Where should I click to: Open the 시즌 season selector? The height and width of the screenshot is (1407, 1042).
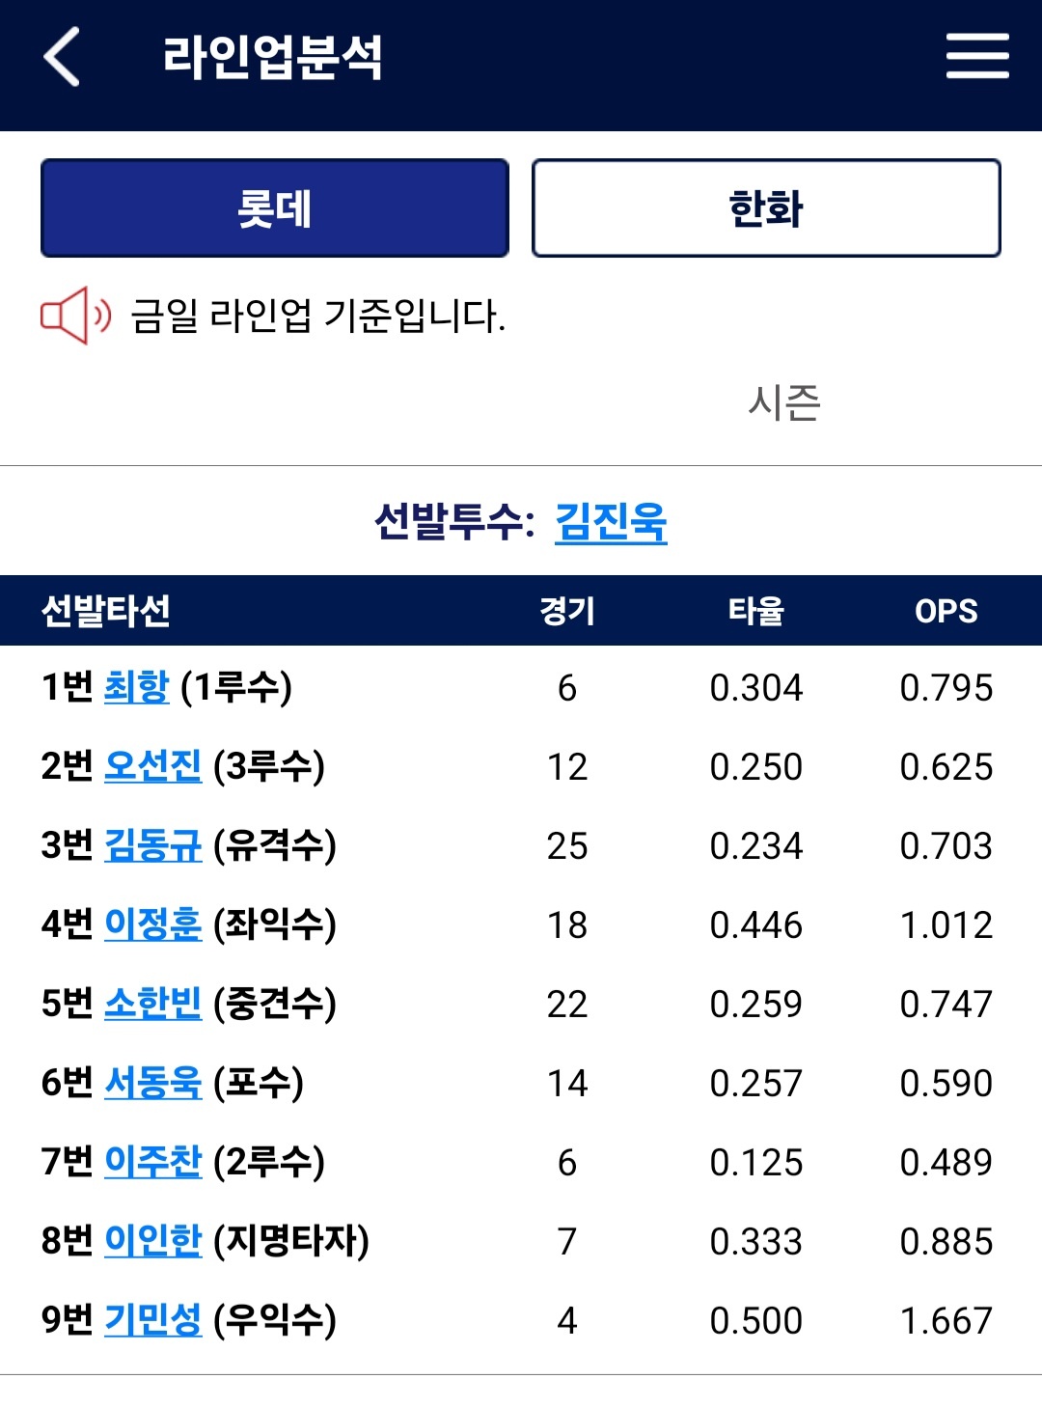[783, 402]
